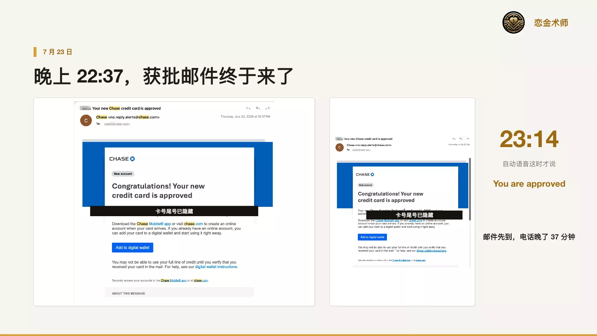597x336 pixels.
Task: Click heading 'Congratulations! Your new credit card is approved' left
Action: coord(158,191)
